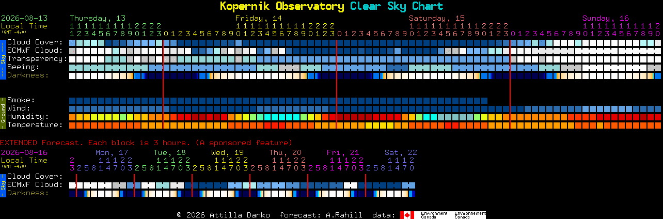
Task: Click the Canadian flag logo after 'data:'
Action: 407,215
